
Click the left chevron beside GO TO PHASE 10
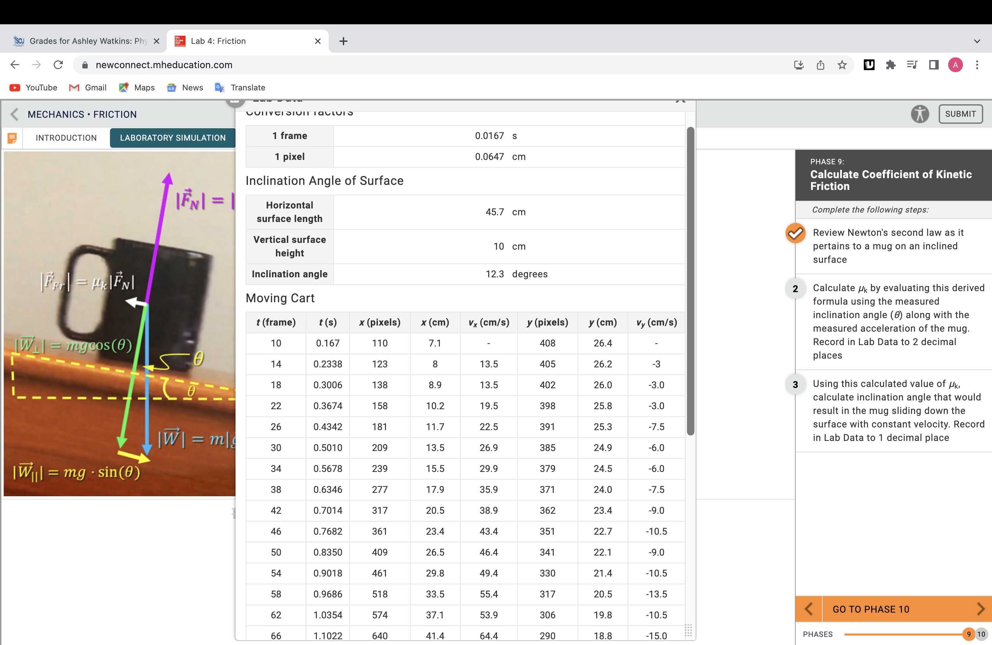click(x=809, y=609)
